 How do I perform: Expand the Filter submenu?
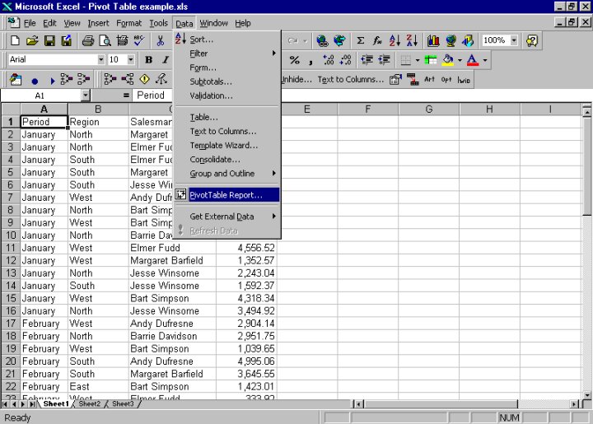pyautogui.click(x=227, y=54)
